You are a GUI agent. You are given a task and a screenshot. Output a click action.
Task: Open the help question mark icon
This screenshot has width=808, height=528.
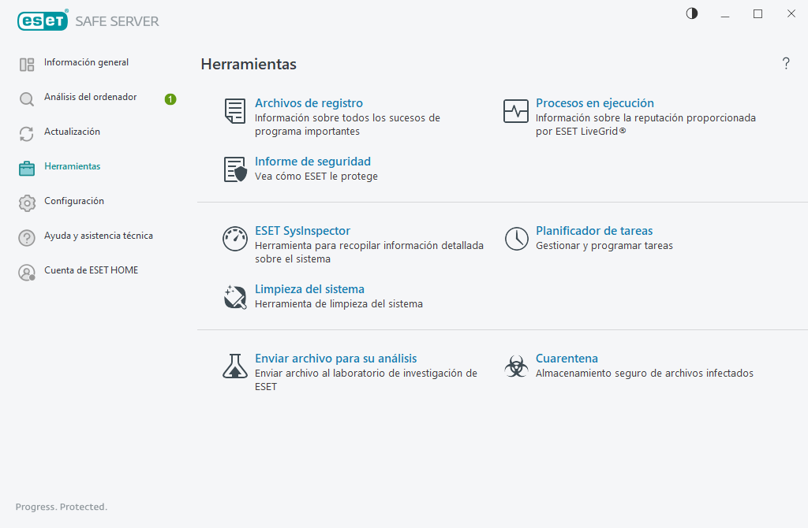pyautogui.click(x=786, y=64)
